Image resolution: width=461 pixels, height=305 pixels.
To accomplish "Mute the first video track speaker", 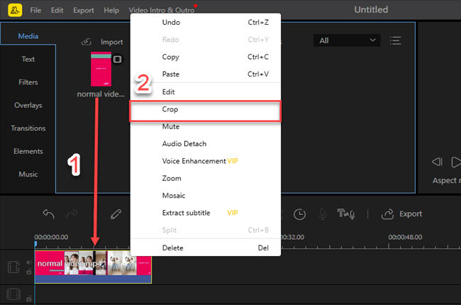I will point(29,262).
